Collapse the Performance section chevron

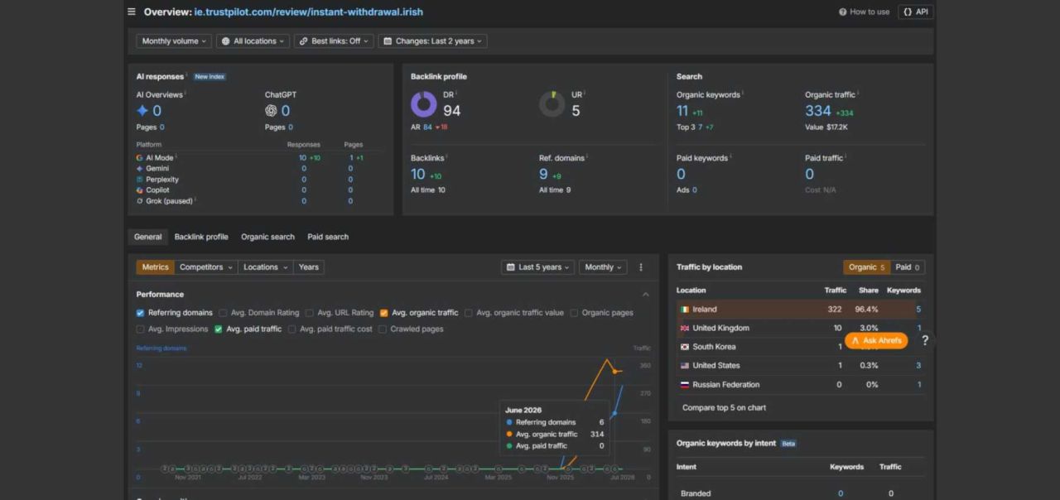point(646,295)
